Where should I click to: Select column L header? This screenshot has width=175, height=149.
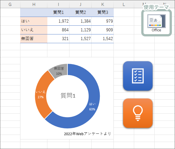pyautogui.click(x=124, y=5)
